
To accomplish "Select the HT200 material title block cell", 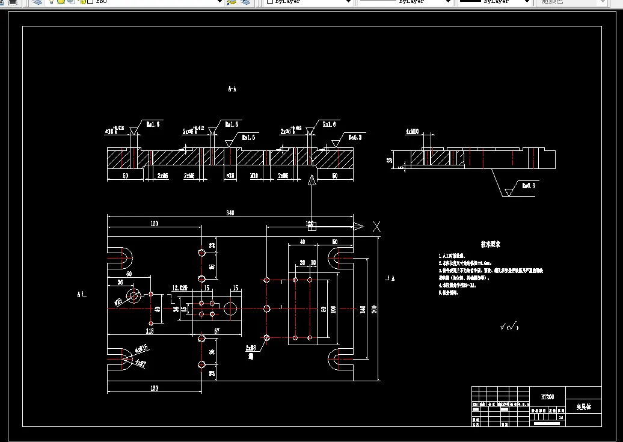I will 547,397.
